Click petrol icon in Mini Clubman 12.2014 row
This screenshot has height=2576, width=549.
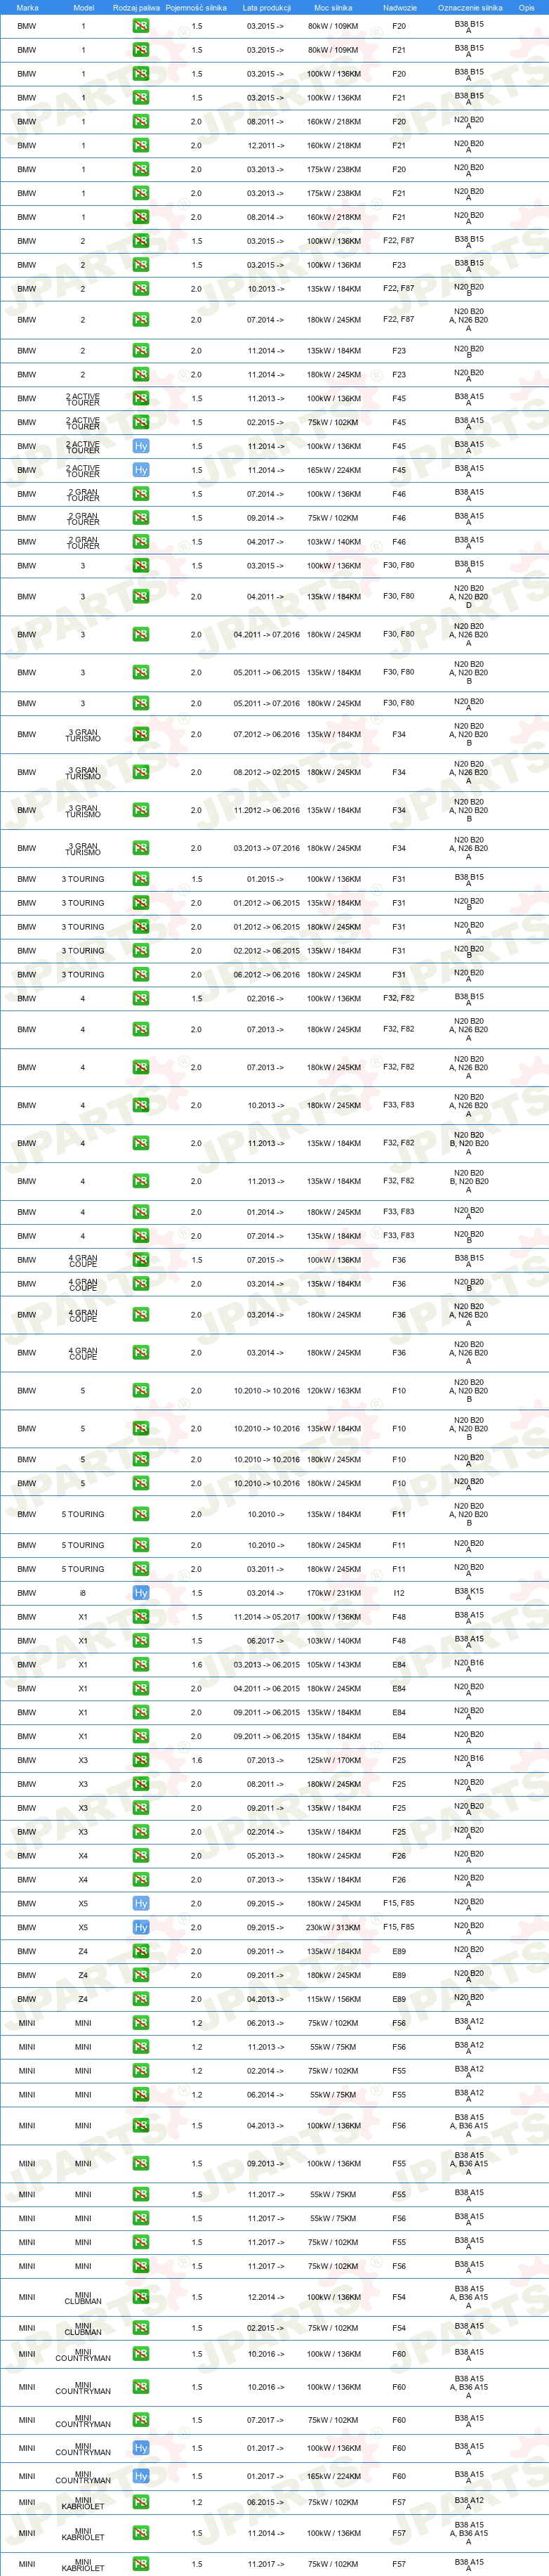(x=141, y=2297)
